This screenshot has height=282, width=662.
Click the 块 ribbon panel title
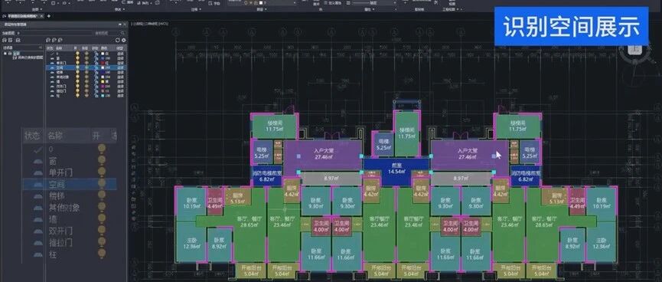tap(321, 9)
